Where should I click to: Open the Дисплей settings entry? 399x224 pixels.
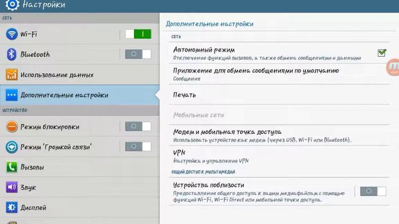click(x=80, y=207)
